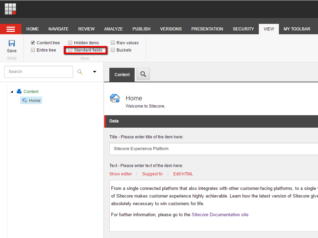Screen dimensions: 318x238
Task: Click the Edit HTML link
Action: [183, 174]
